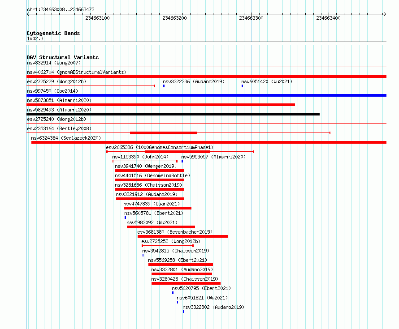Click the blue marker under nsv3322336
The width and height of the screenshot is (399, 329).
coord(164,86)
